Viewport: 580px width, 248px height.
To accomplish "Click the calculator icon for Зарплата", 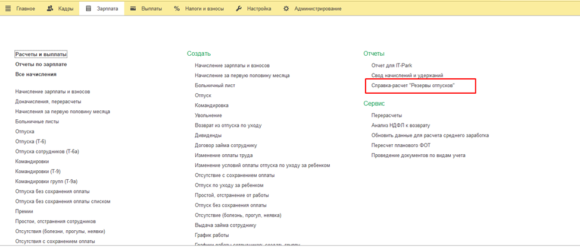I will click(x=89, y=8).
